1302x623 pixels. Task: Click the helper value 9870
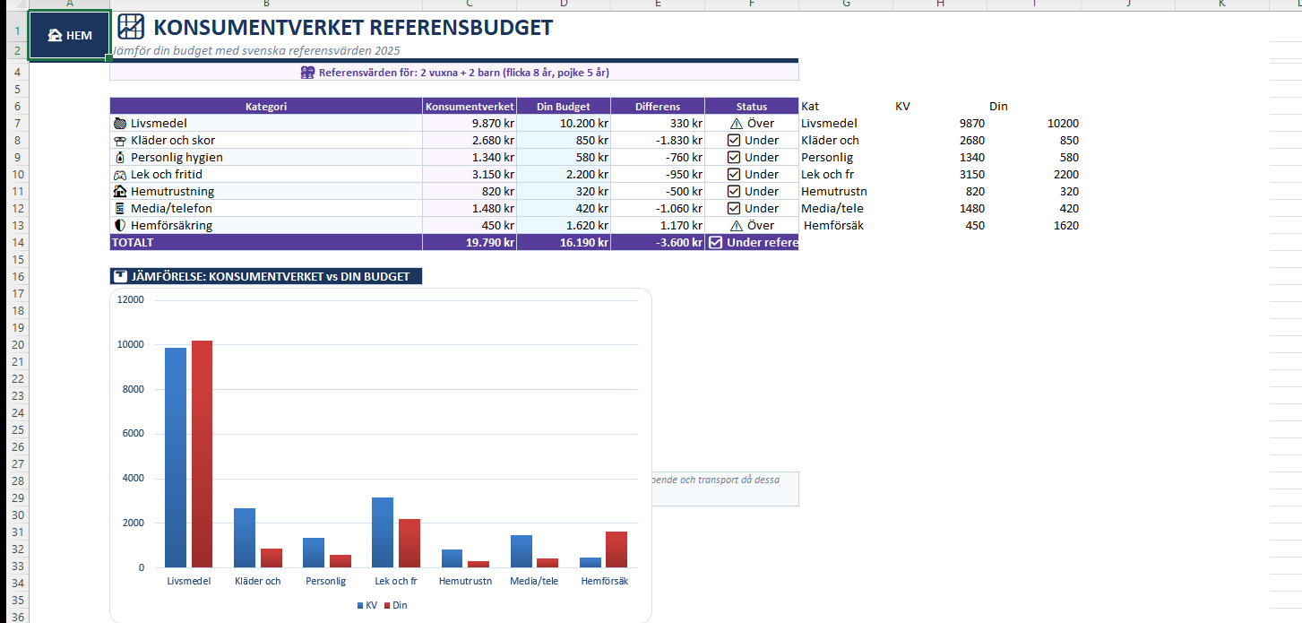[940, 123]
